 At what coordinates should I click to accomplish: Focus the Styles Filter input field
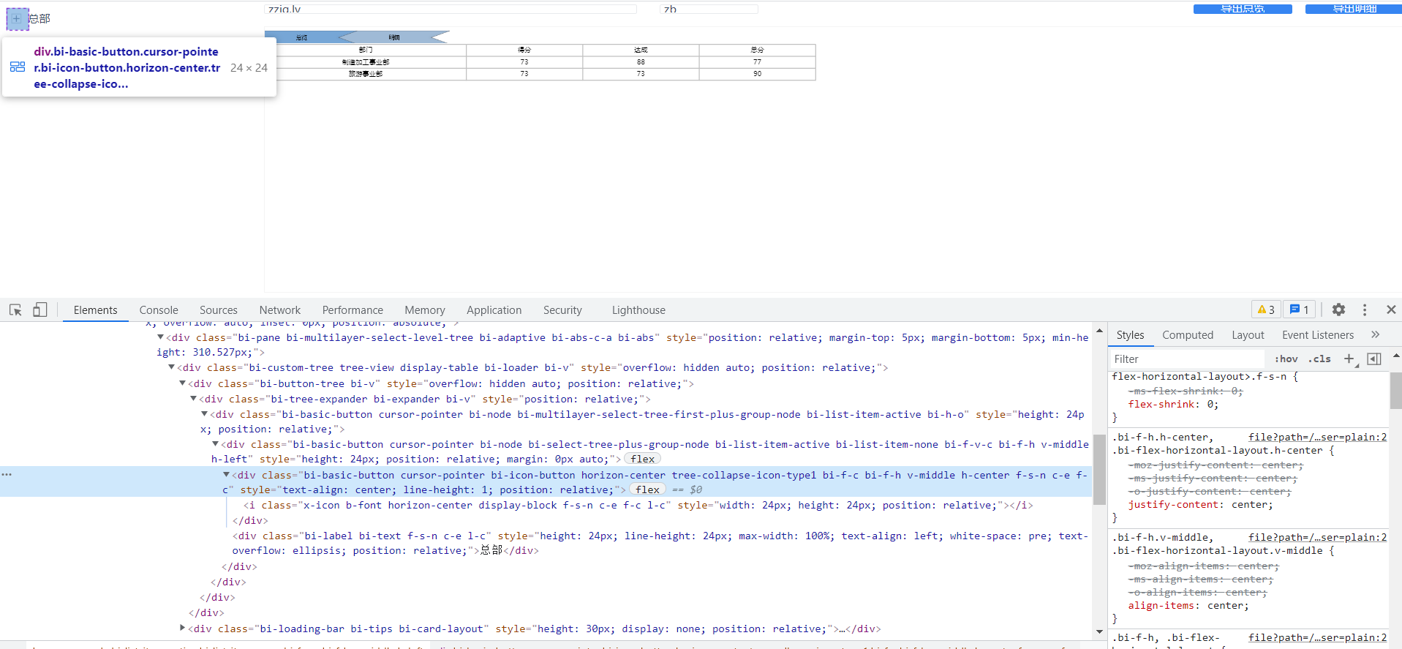1186,359
